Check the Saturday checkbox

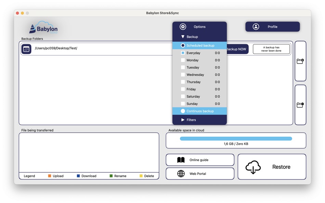coord(183,96)
